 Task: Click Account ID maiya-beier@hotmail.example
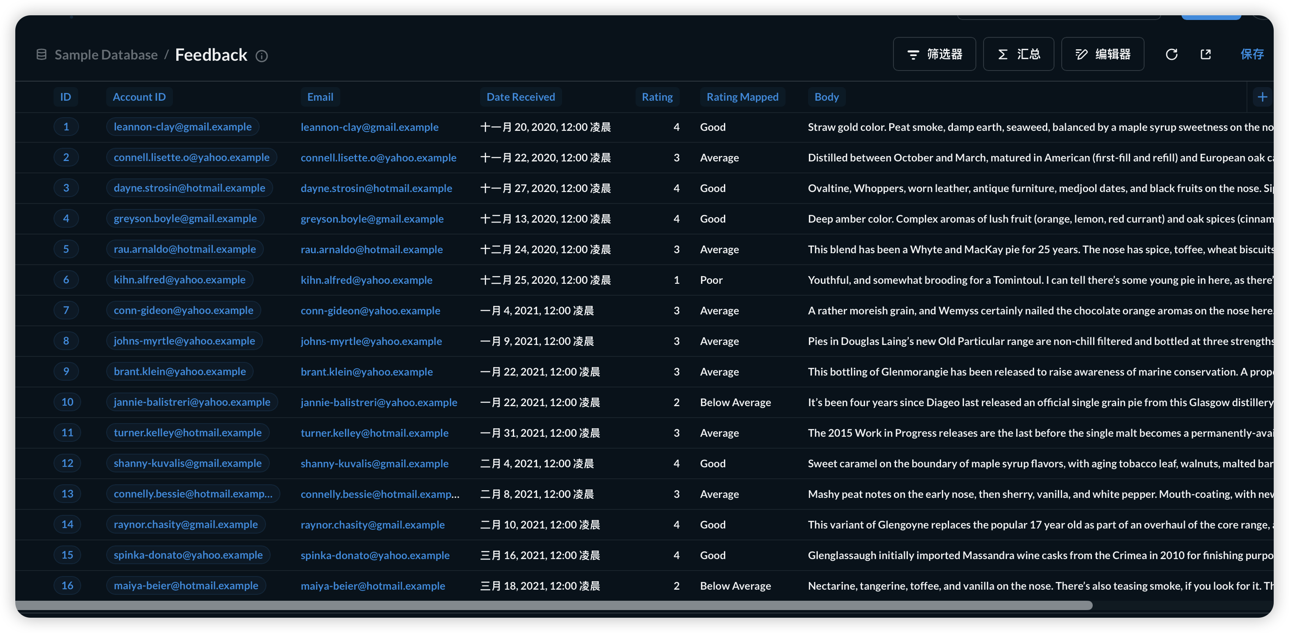186,585
